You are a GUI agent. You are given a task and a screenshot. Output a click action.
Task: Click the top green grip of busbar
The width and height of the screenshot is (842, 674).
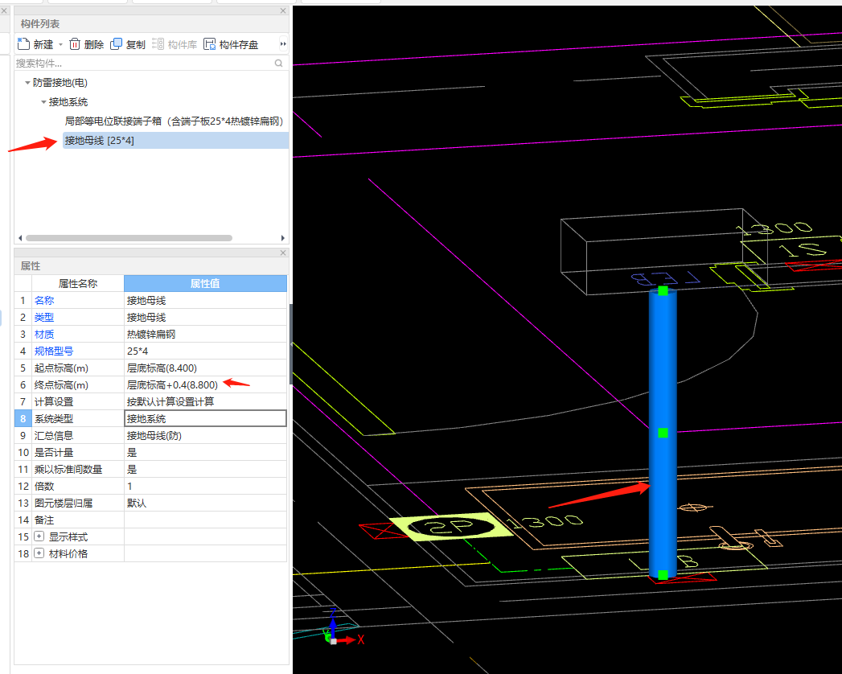[x=663, y=290]
